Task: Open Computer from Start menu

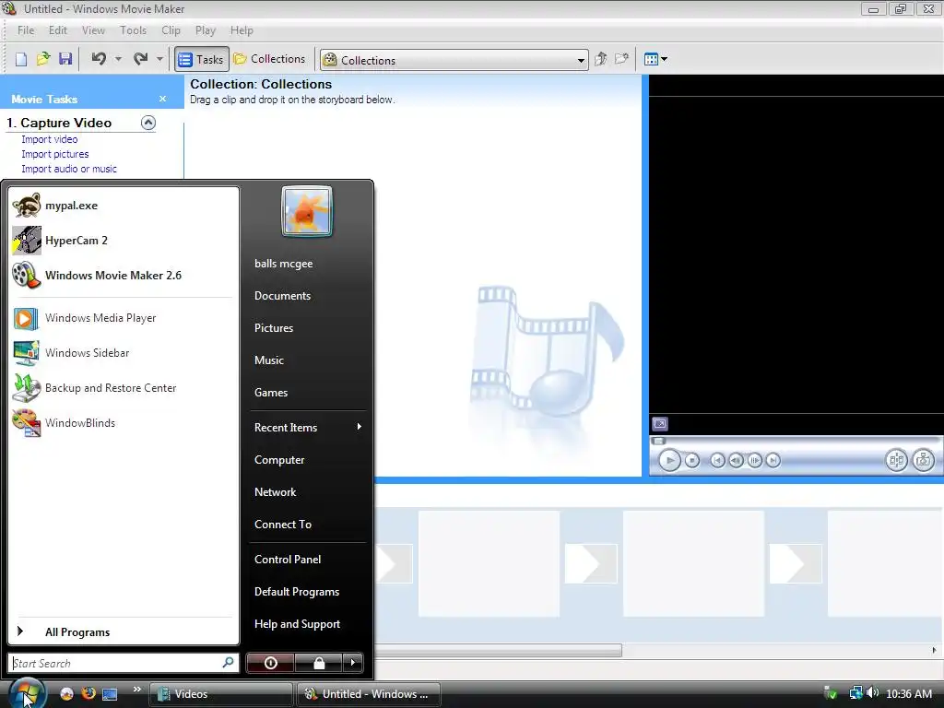Action: (279, 460)
